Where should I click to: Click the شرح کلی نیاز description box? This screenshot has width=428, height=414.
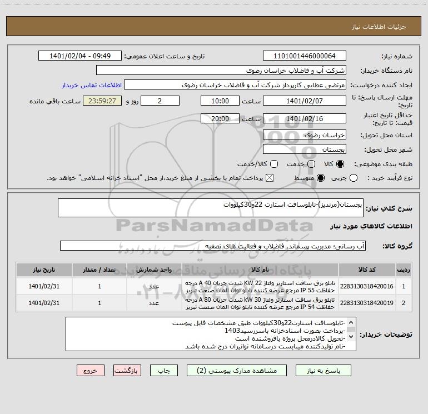tap(211, 208)
